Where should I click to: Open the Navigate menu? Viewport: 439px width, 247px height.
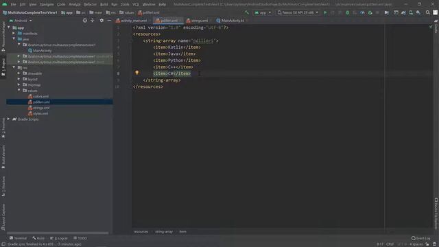coord(47,5)
